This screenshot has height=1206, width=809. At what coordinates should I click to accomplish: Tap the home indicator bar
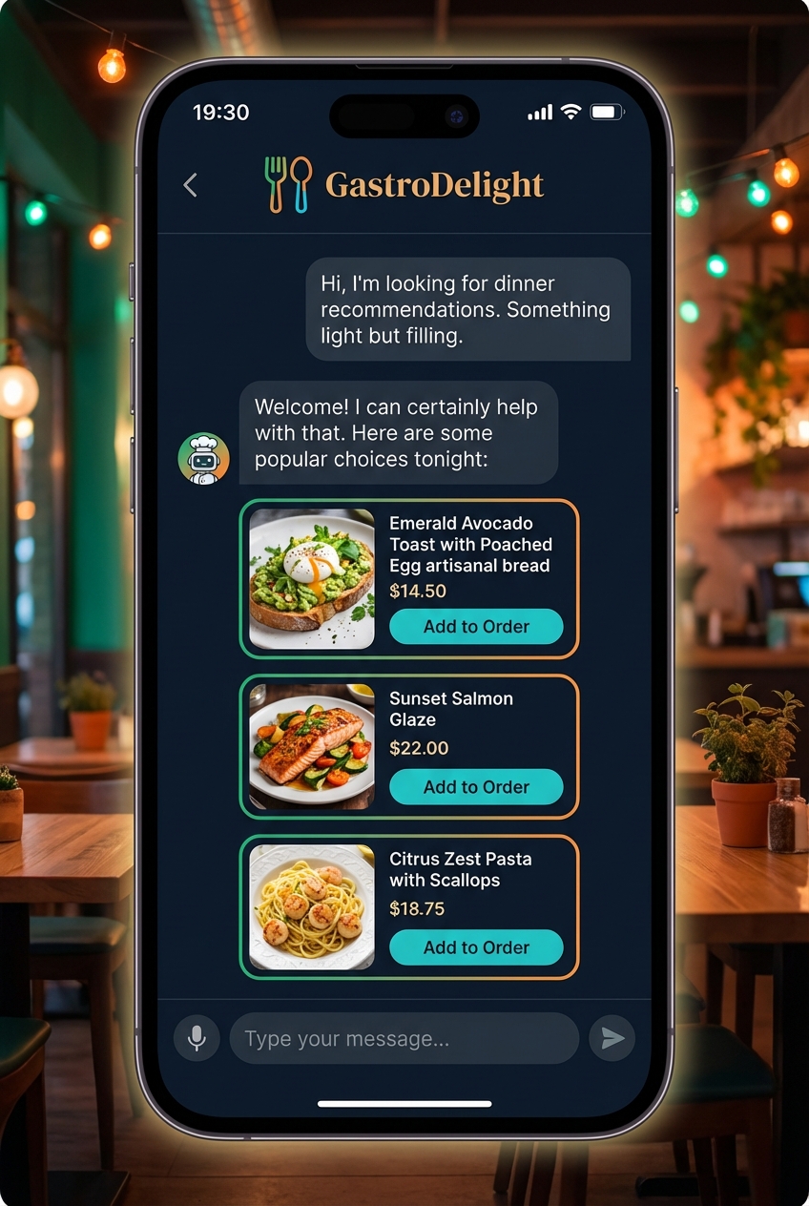[404, 1104]
